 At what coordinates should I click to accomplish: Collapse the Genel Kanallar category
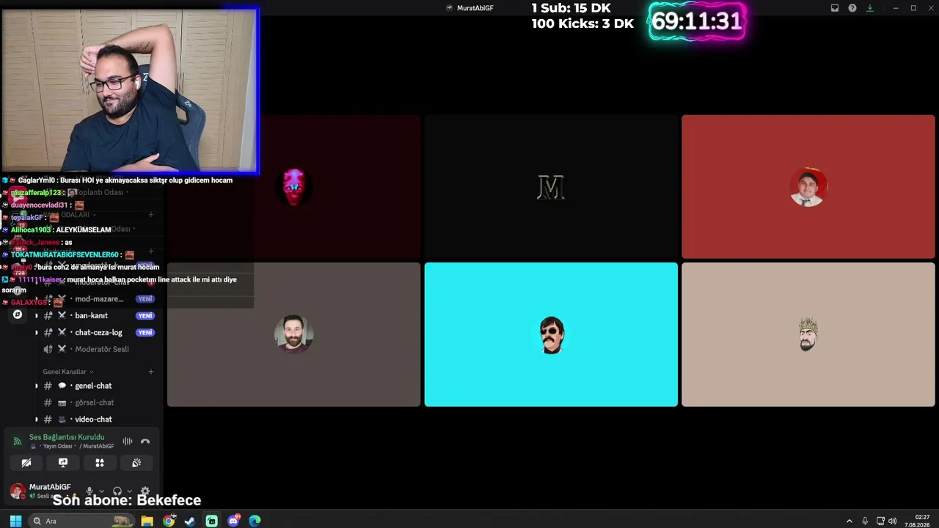tap(68, 372)
